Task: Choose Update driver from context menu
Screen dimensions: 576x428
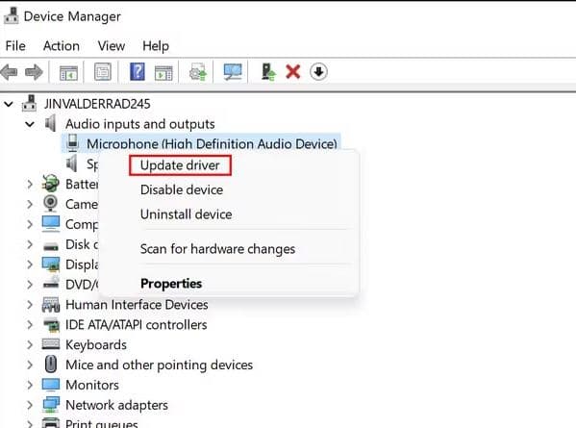Action: 180,165
